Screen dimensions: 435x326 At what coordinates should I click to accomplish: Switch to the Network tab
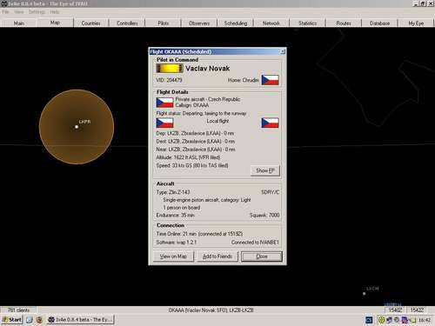[x=271, y=23]
